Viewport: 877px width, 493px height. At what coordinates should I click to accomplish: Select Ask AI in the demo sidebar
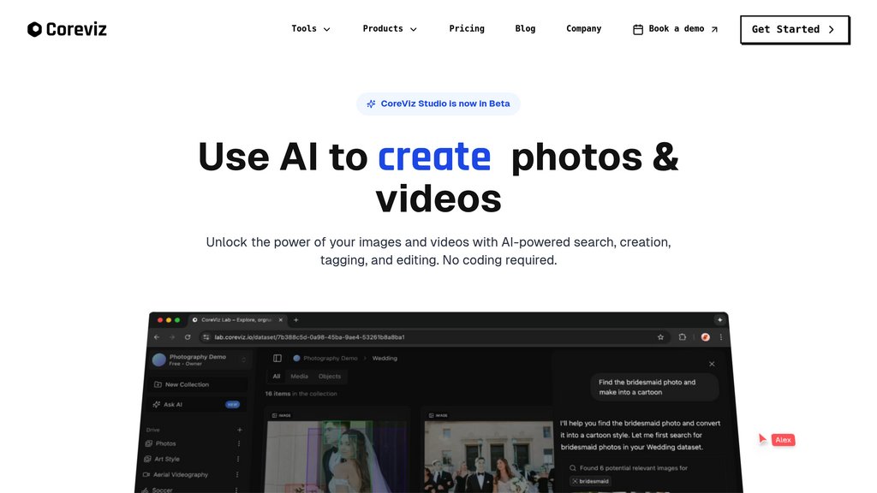tap(173, 404)
